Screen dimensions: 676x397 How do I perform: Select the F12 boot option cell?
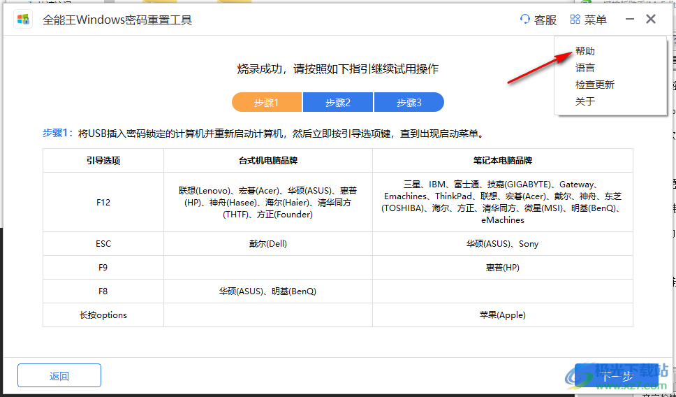(103, 203)
